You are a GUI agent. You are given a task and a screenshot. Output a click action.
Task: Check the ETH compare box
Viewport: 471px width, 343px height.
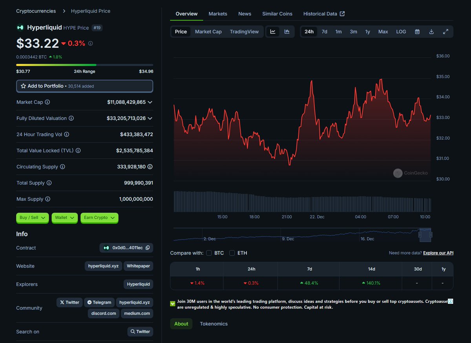[x=232, y=253]
